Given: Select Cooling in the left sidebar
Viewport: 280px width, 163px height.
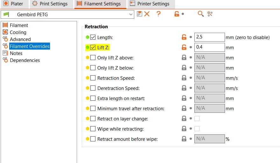Looking at the screenshot, I should point(18,32).
